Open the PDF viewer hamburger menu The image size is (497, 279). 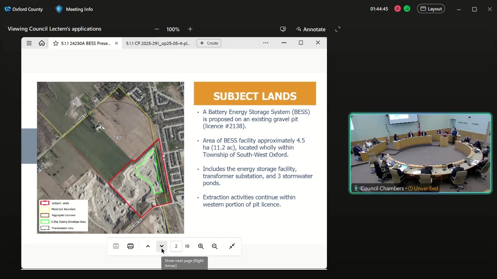tap(29, 43)
